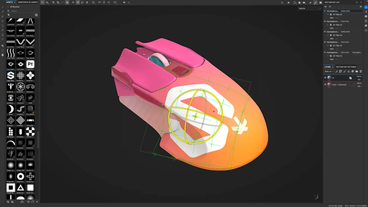Viewport: 368px width, 207px height.
Task: Click the rotate manipulator icon in top toolbar
Action: (x=77, y=2)
